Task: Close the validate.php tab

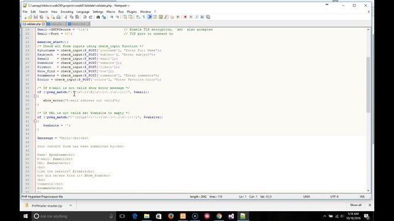Action: 44,24
